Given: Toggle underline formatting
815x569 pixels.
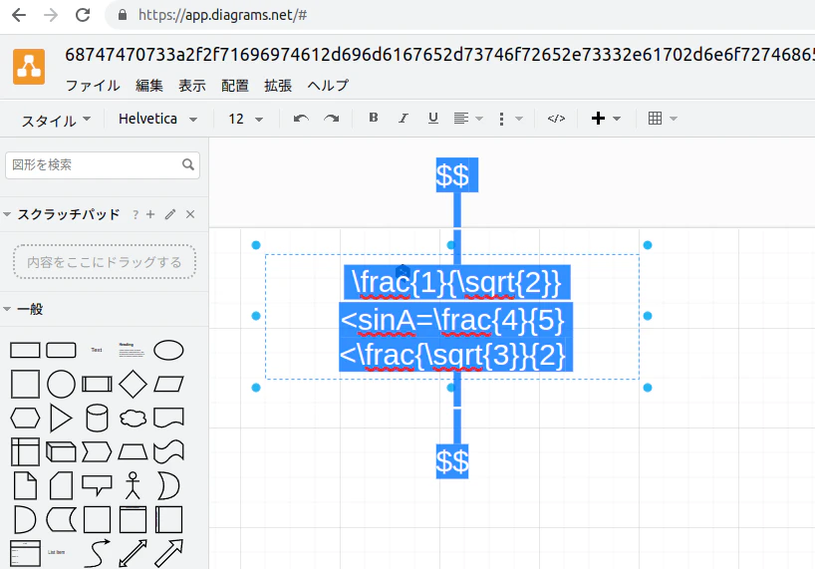Looking at the screenshot, I should (433, 119).
